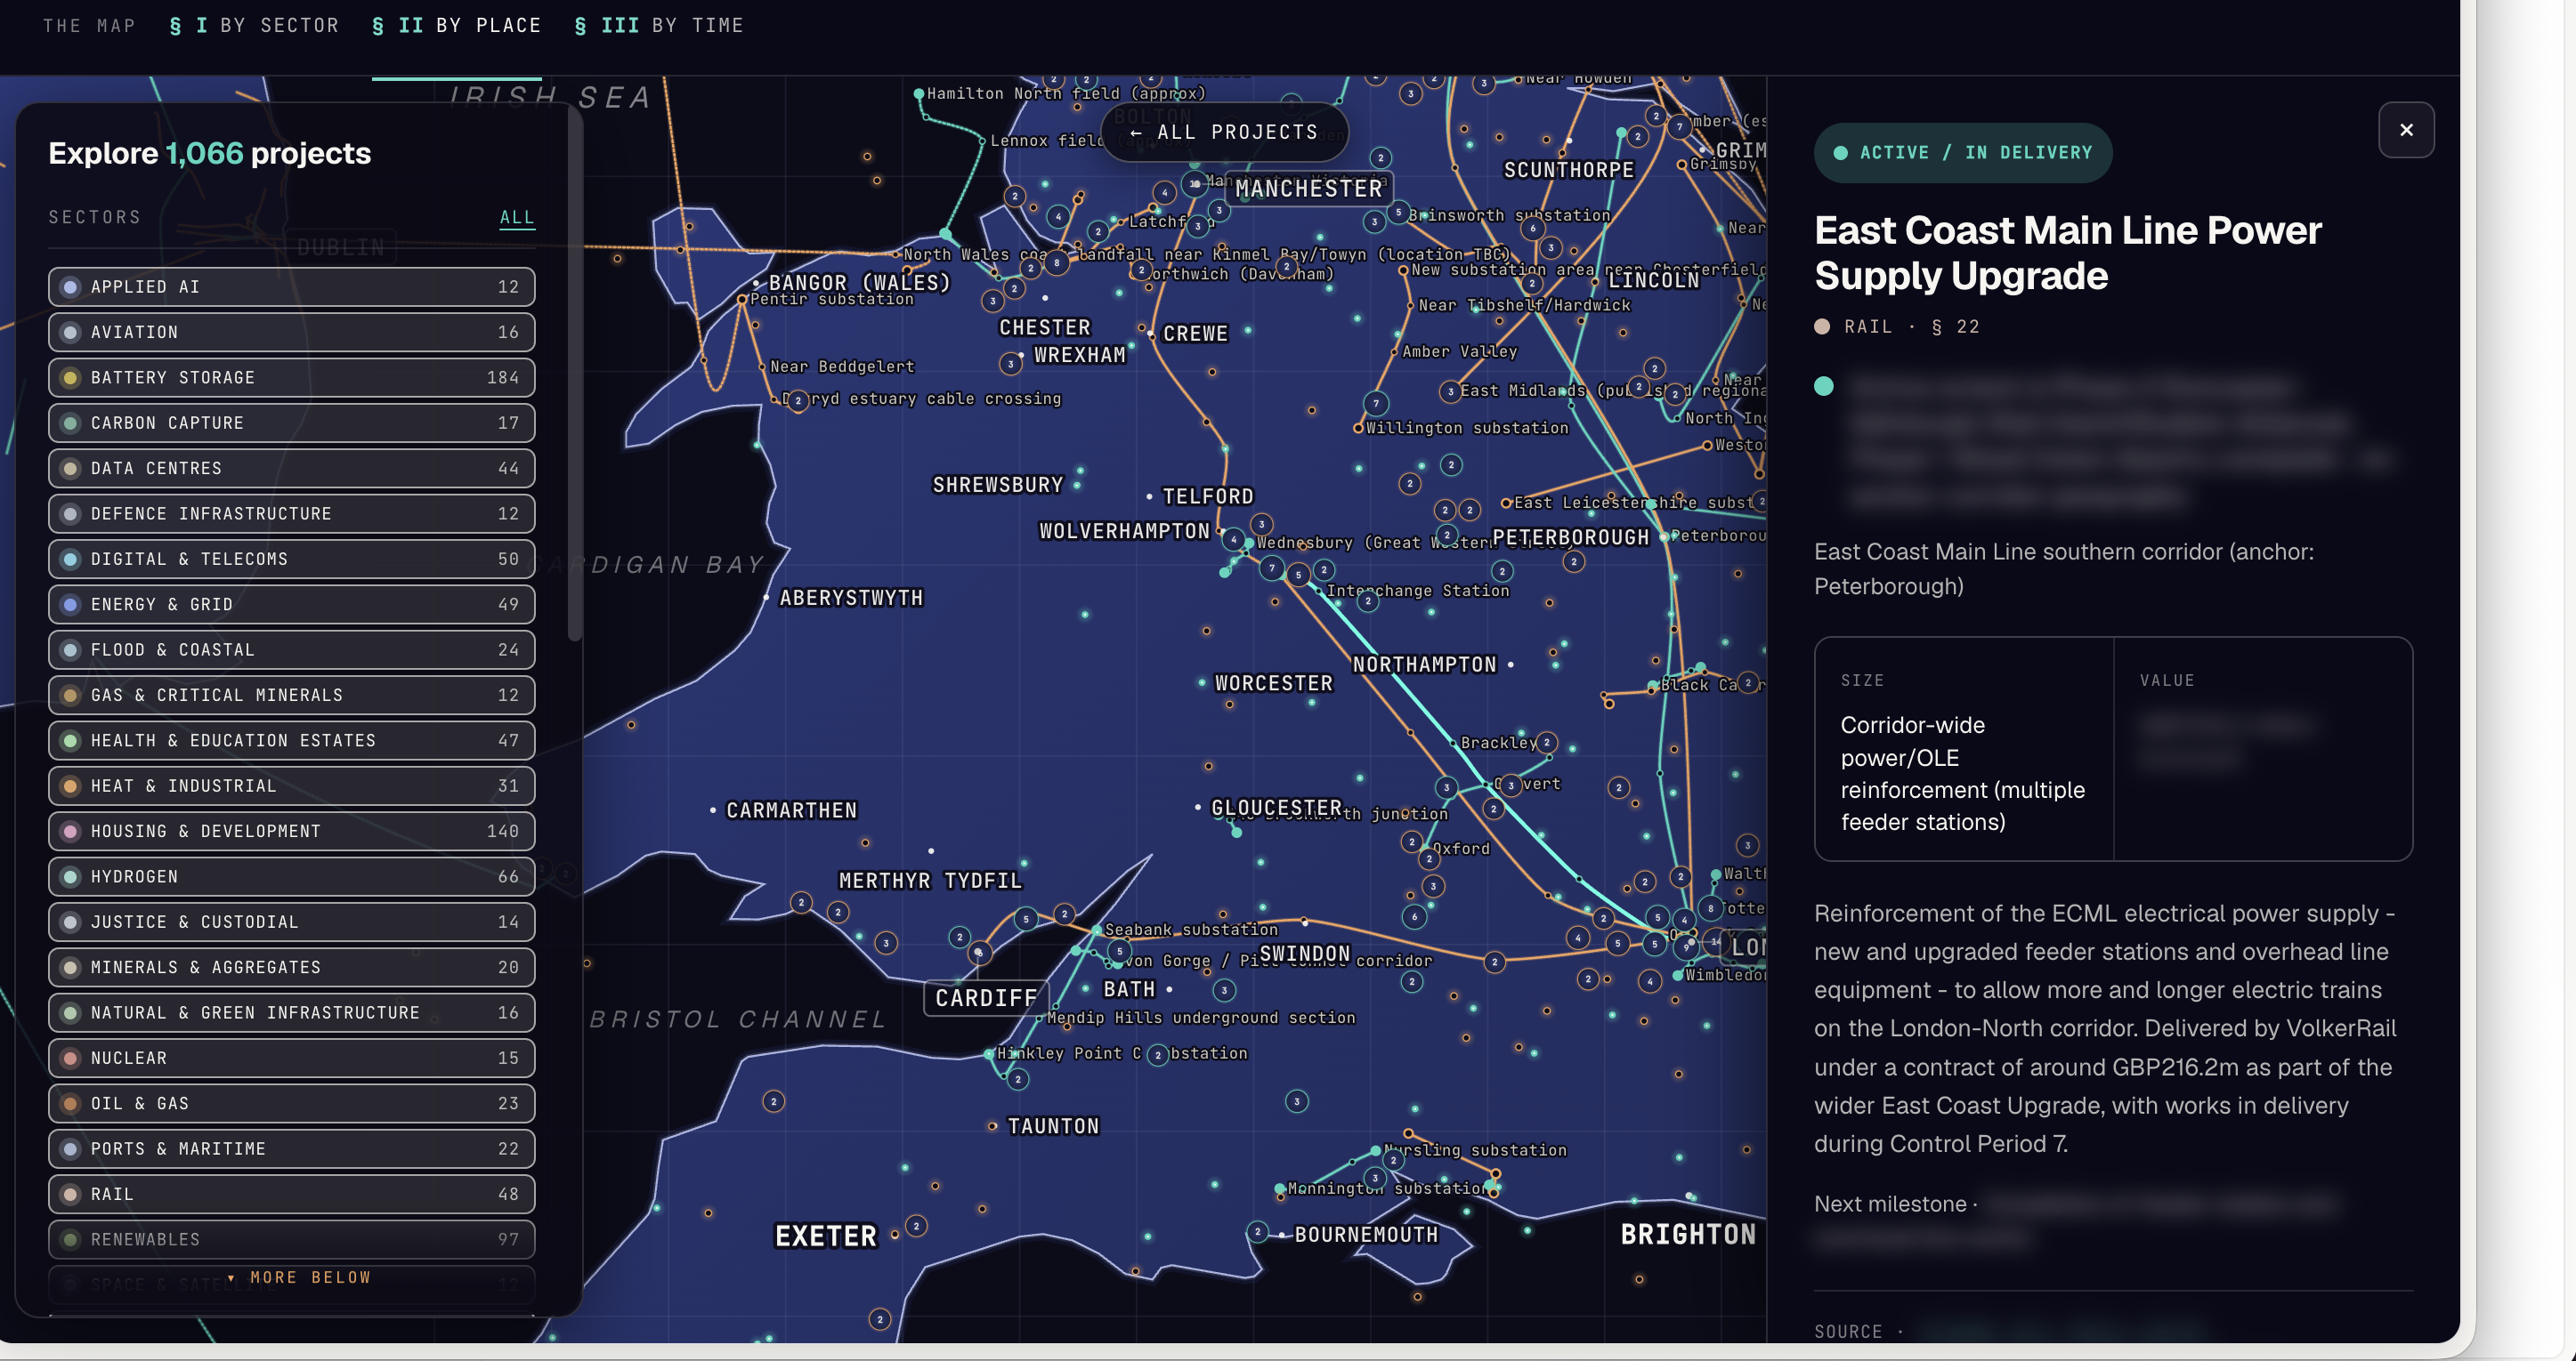Image resolution: width=2576 pixels, height=1361 pixels.
Task: Click Willington substation map marker
Action: [1358, 428]
